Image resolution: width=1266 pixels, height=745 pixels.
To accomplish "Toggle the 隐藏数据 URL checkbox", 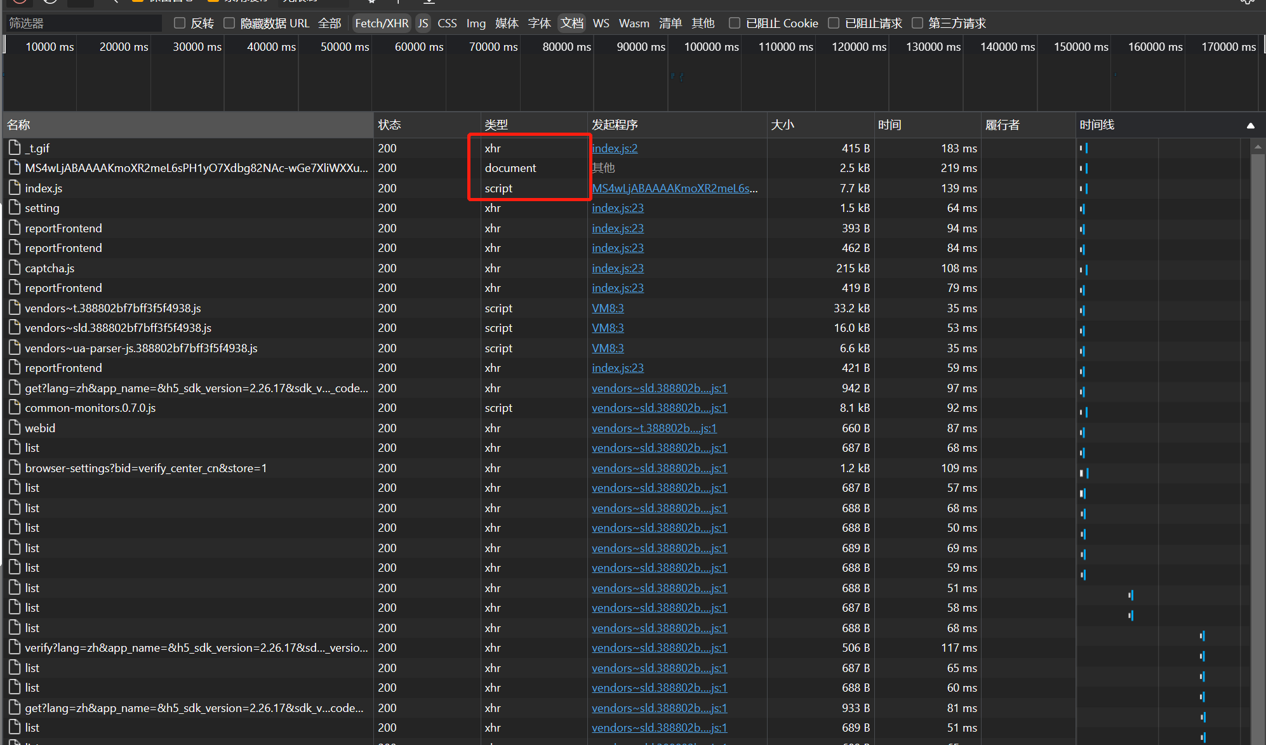I will pyautogui.click(x=229, y=23).
